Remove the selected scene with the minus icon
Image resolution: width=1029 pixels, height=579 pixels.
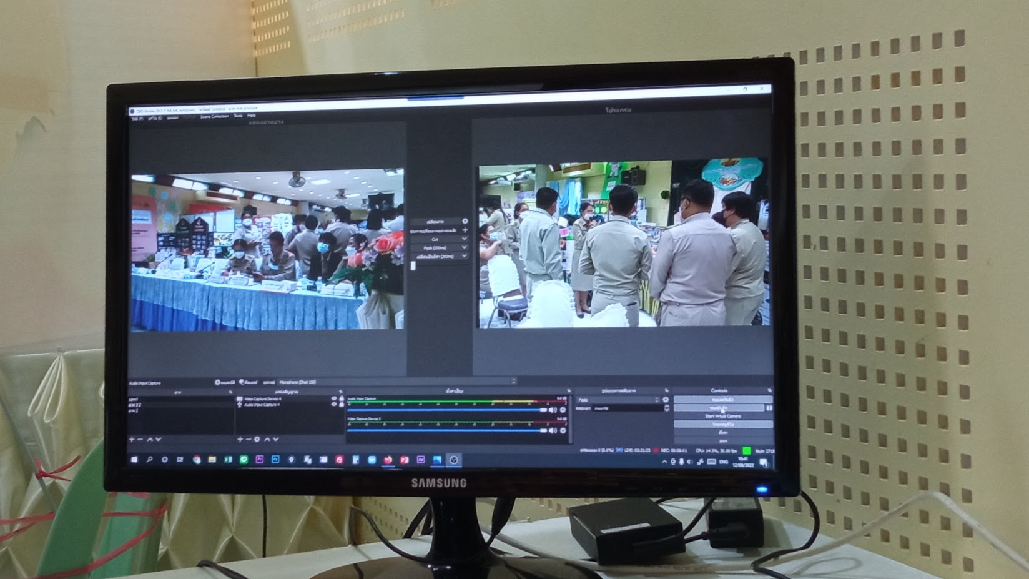[140, 440]
